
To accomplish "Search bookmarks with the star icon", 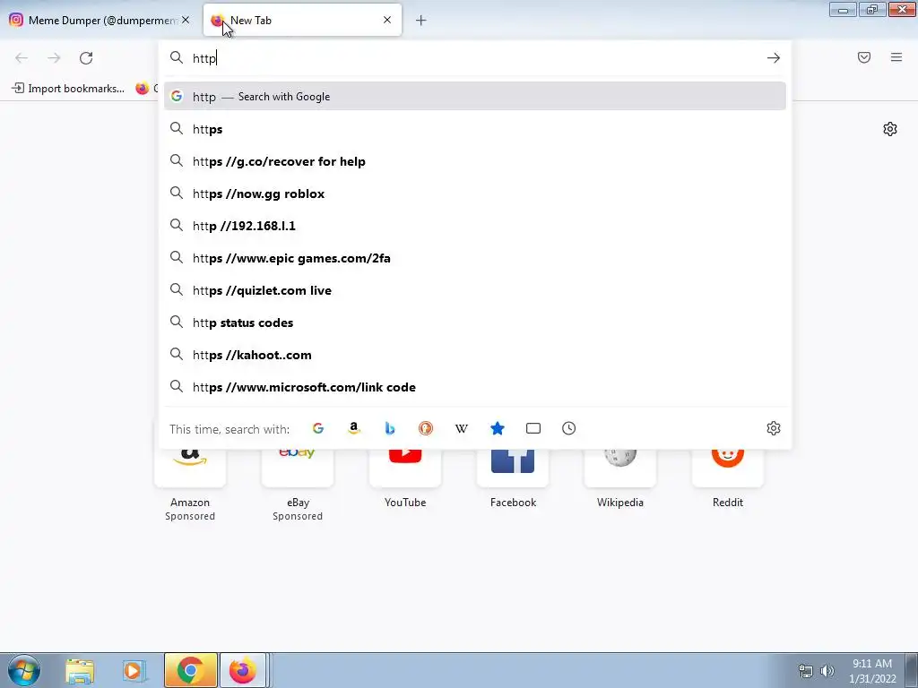I will (497, 428).
